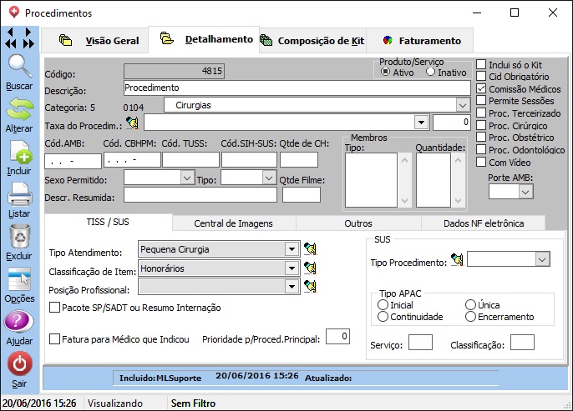The width and height of the screenshot is (573, 411).
Task: Click the red Sair power icon
Action: pos(19,364)
